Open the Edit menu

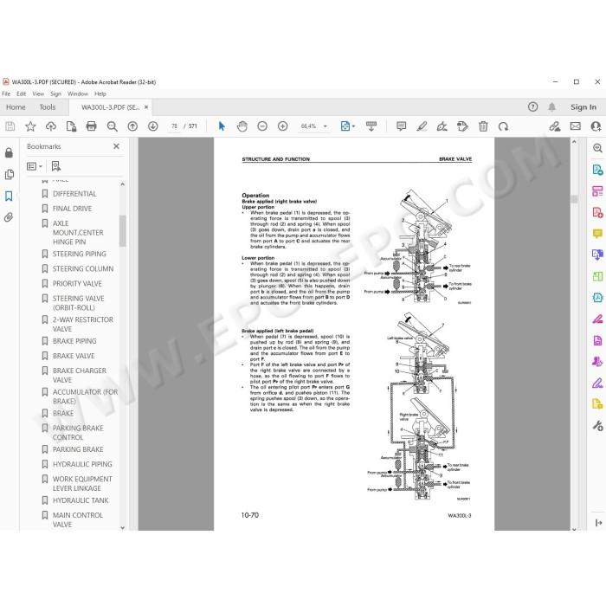(22, 93)
